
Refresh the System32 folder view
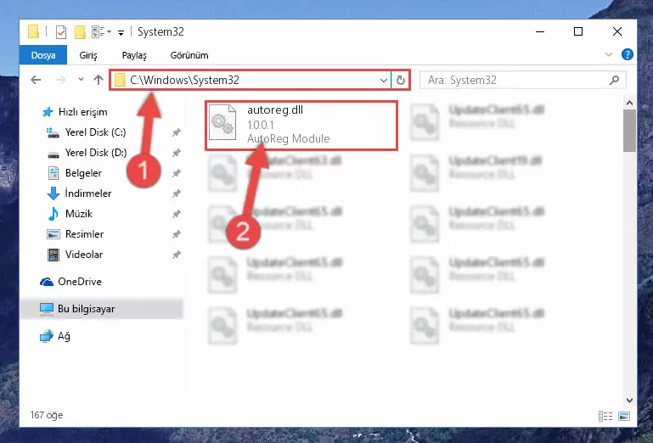click(x=401, y=80)
